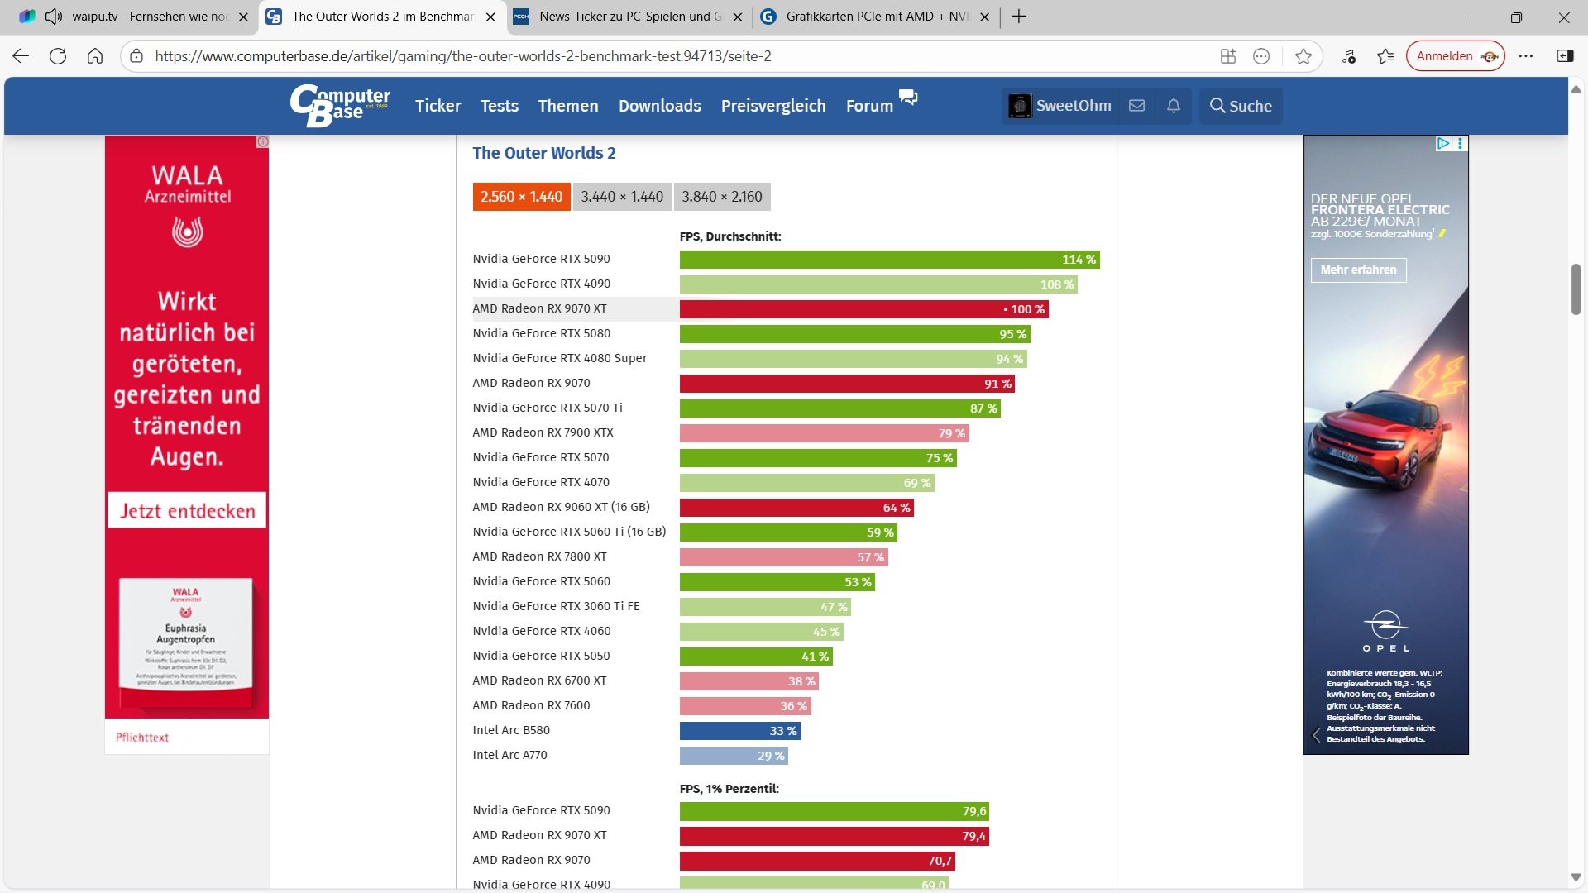Viewport: 1588px width, 893px height.
Task: Open private messages envelope icon
Action: pos(1137,106)
